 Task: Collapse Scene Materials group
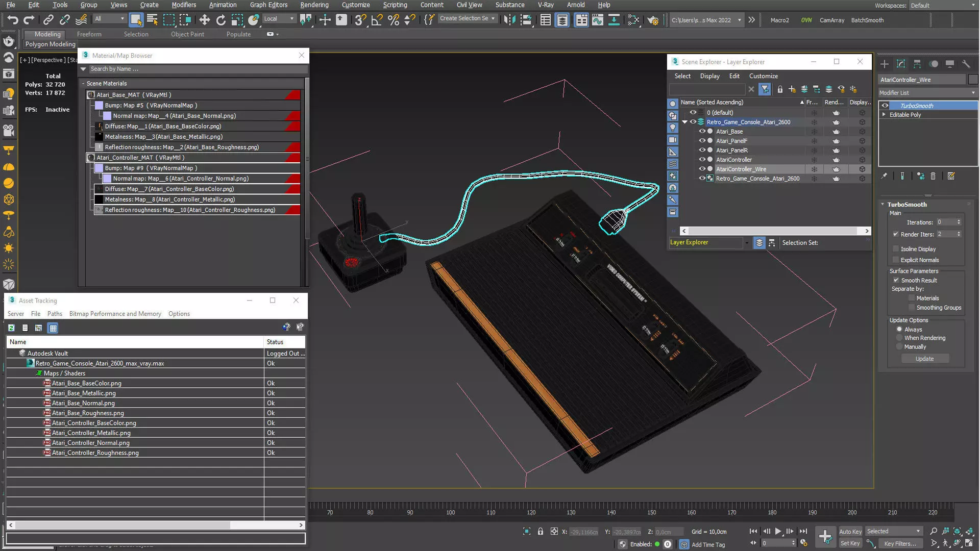[83, 83]
